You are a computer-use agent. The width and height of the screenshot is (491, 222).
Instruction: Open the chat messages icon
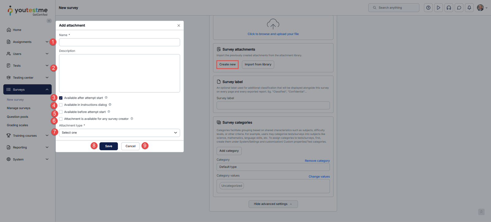pyautogui.click(x=459, y=8)
